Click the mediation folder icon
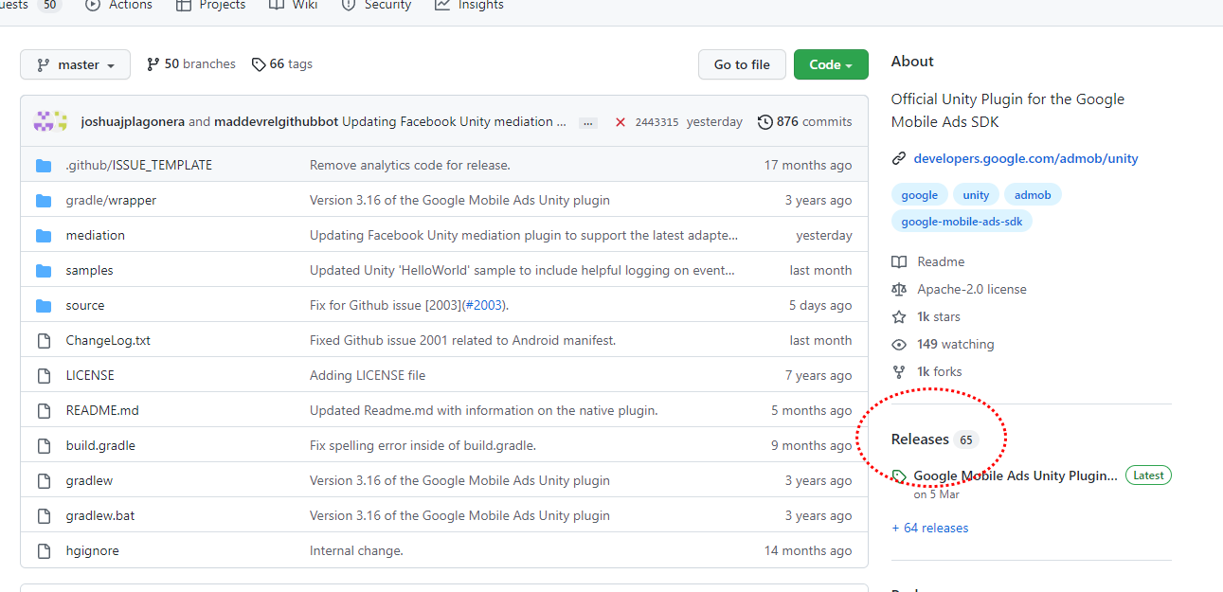Screen dimensions: 1223x592 pyautogui.click(x=44, y=236)
